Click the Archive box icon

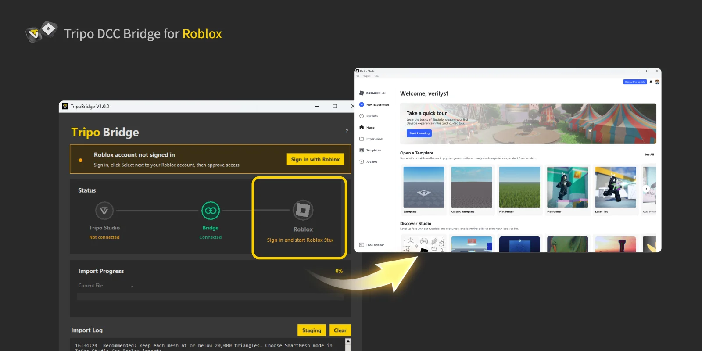362,161
